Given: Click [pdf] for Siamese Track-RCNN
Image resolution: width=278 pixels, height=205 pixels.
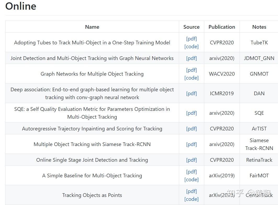Looking at the screenshot, I should (191, 144).
